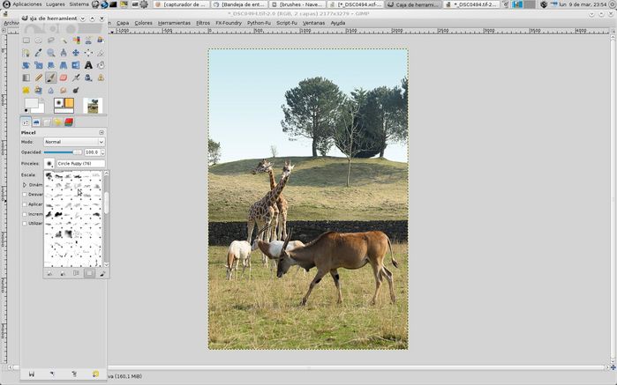Image resolution: width=617 pixels, height=385 pixels.
Task: Select the Smudge tool
Action: pyautogui.click(x=64, y=91)
